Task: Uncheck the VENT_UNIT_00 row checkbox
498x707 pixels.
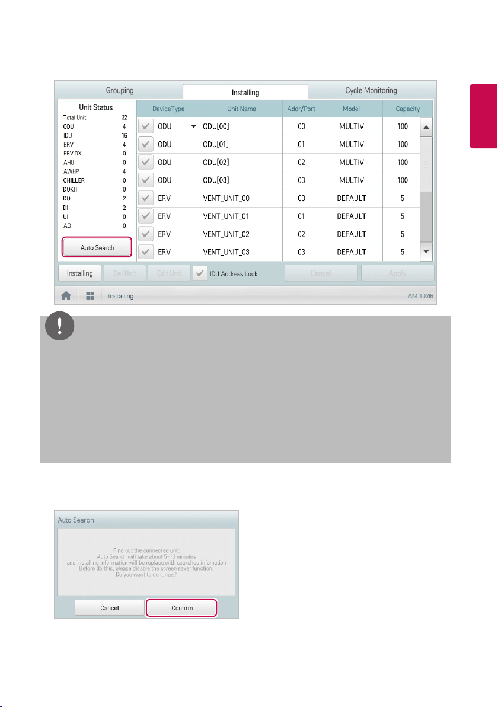Action: tap(146, 198)
